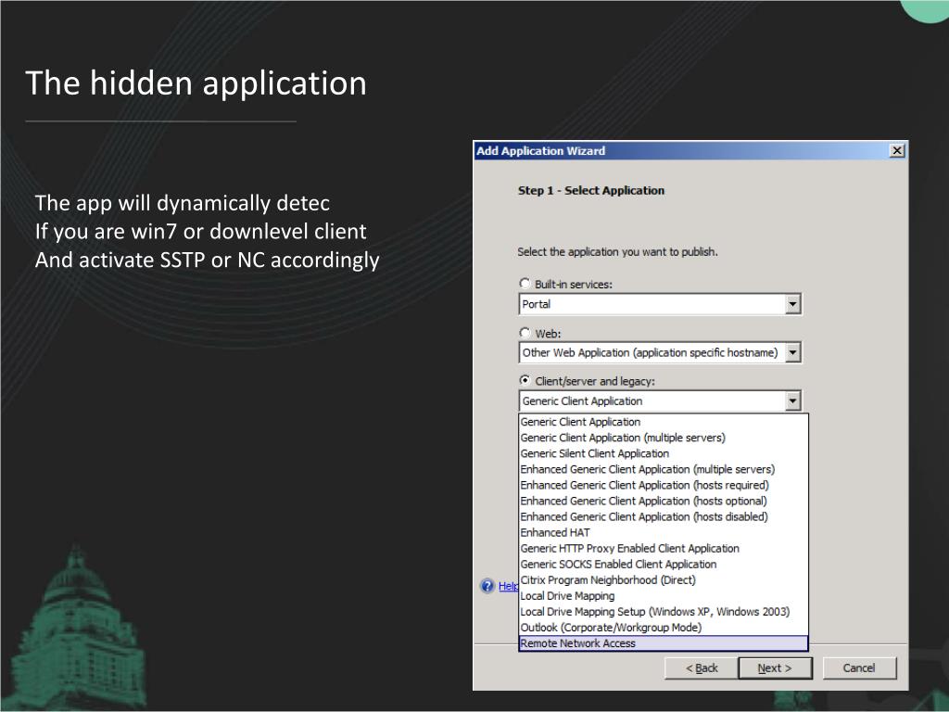Close the Add Application Wizard dialog
Image resolution: width=949 pixels, height=712 pixels.
(x=897, y=151)
